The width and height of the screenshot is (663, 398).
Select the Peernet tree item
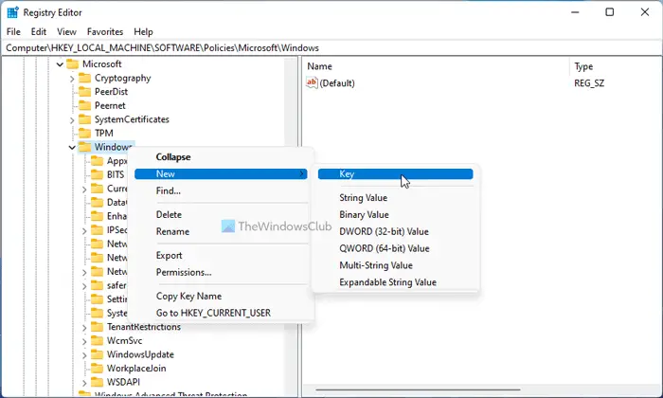pos(110,106)
